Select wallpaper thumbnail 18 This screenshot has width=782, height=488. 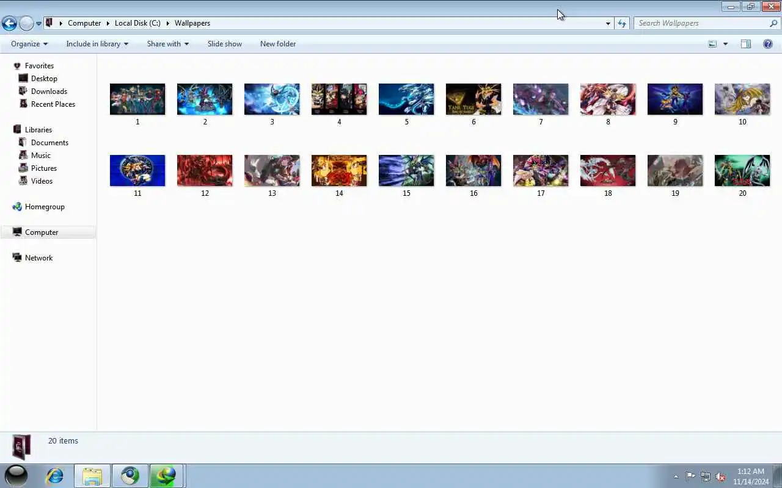pos(608,171)
